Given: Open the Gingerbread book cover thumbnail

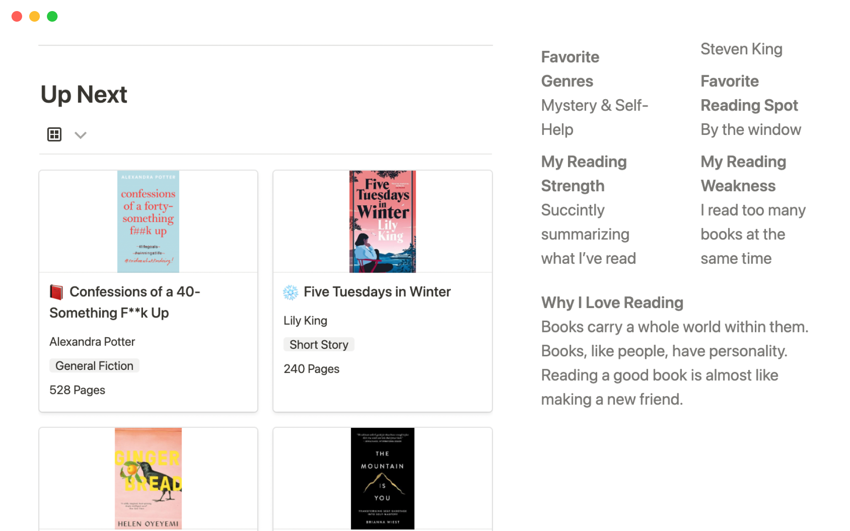Looking at the screenshot, I should [x=148, y=478].
